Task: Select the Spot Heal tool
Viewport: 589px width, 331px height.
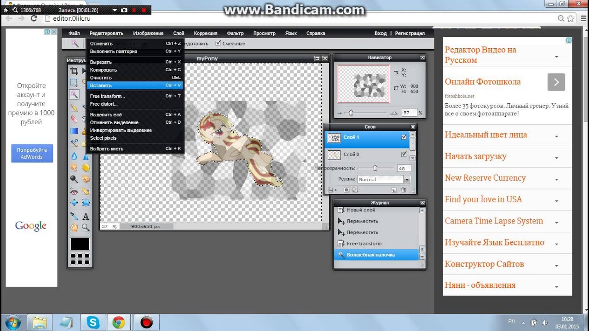Action: point(86,191)
